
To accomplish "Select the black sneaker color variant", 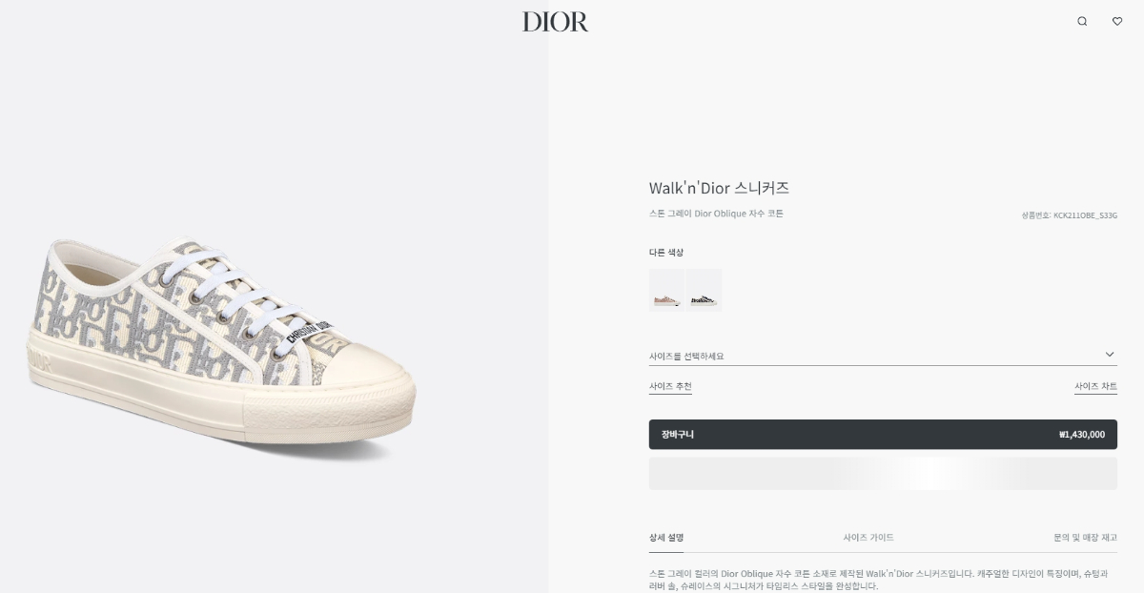I will (704, 290).
